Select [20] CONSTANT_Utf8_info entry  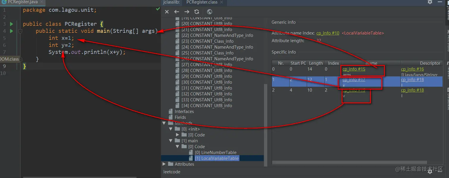tap(207, 23)
